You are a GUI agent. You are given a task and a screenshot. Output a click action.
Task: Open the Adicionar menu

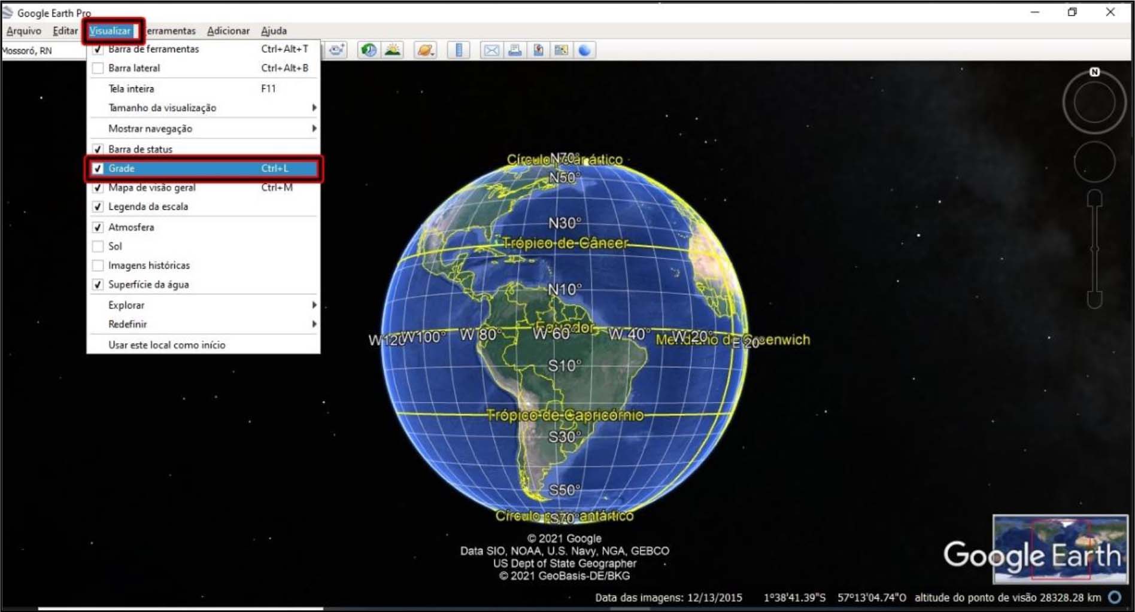(228, 31)
